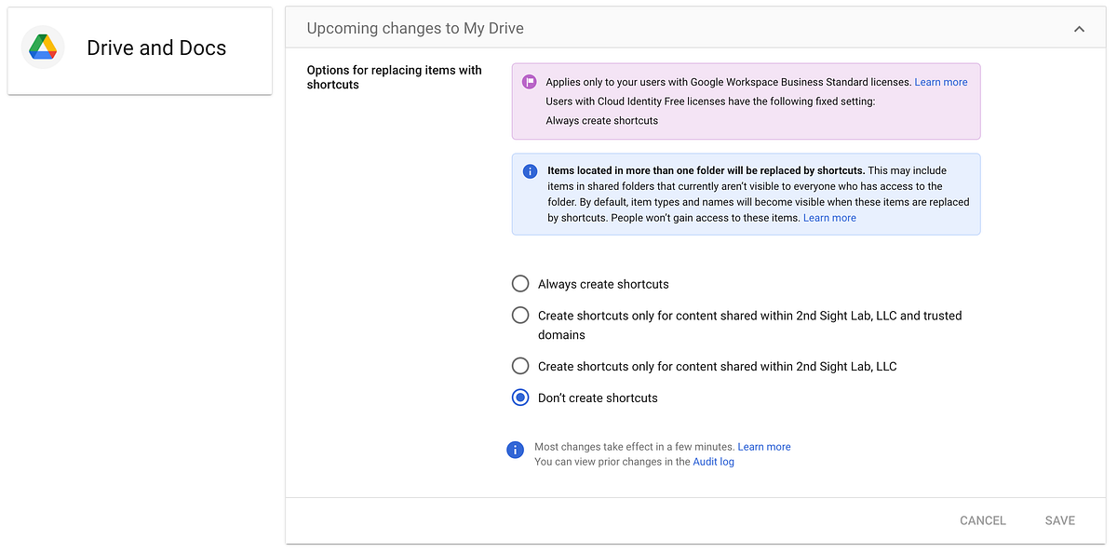Click the info icon beside the changes note

point(516,450)
